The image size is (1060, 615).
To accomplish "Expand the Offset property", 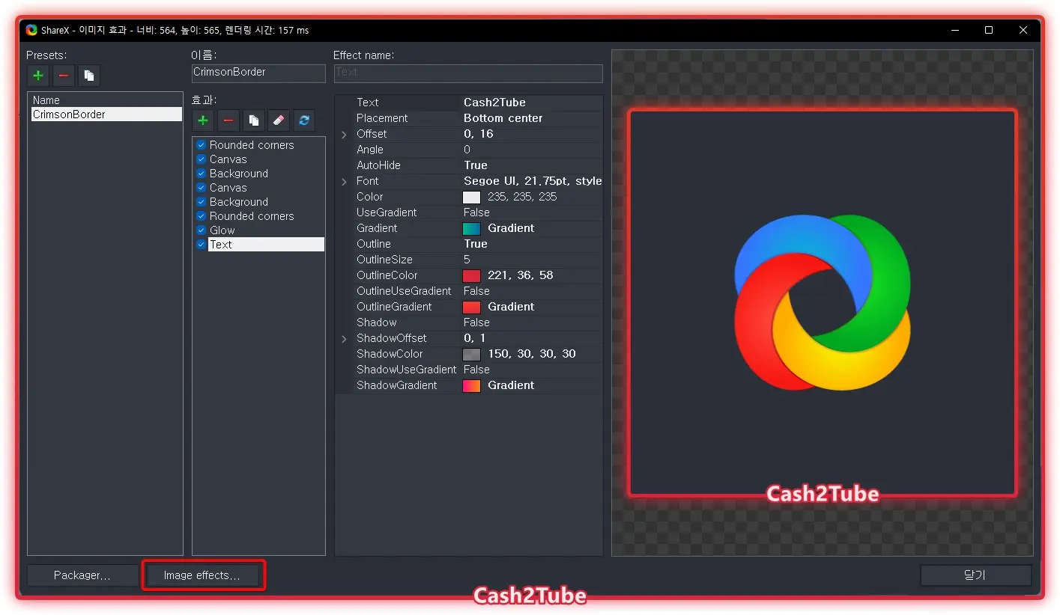I will (x=345, y=135).
